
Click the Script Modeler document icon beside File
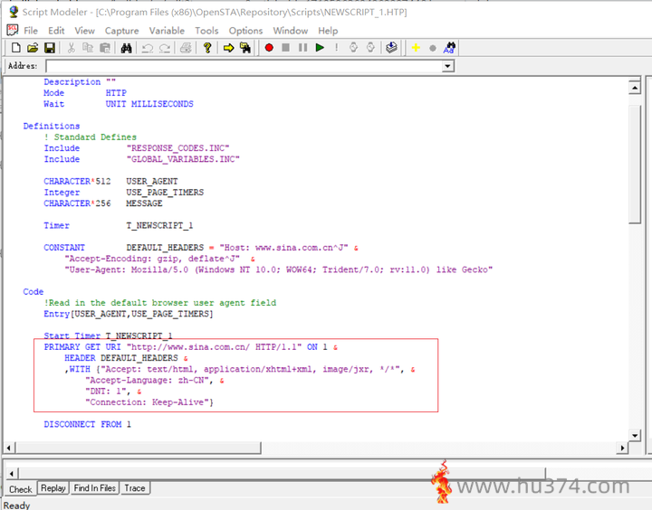point(12,31)
